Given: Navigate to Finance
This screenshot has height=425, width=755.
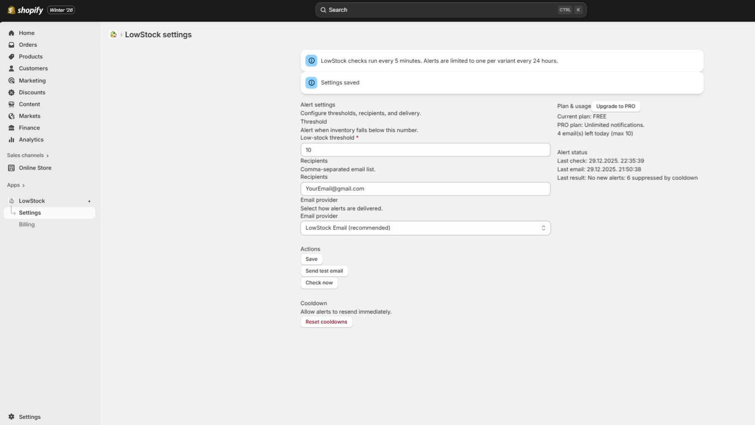Looking at the screenshot, I should click(x=29, y=127).
